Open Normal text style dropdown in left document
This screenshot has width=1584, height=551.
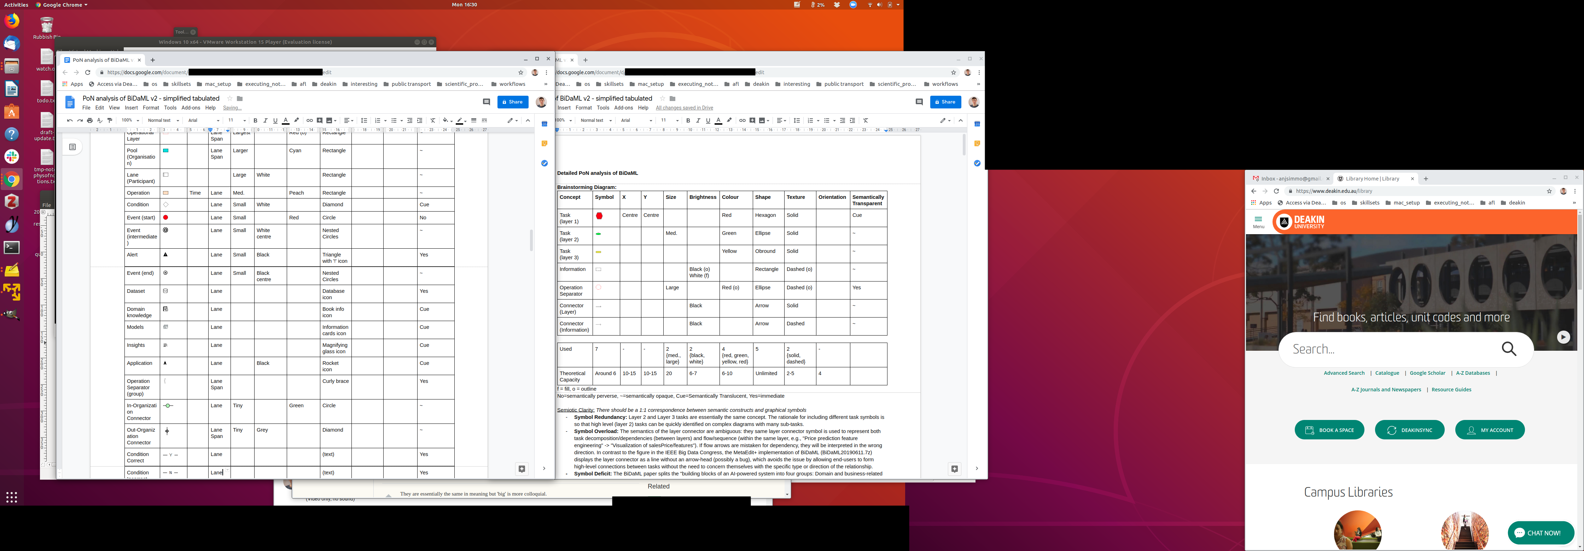tap(163, 120)
